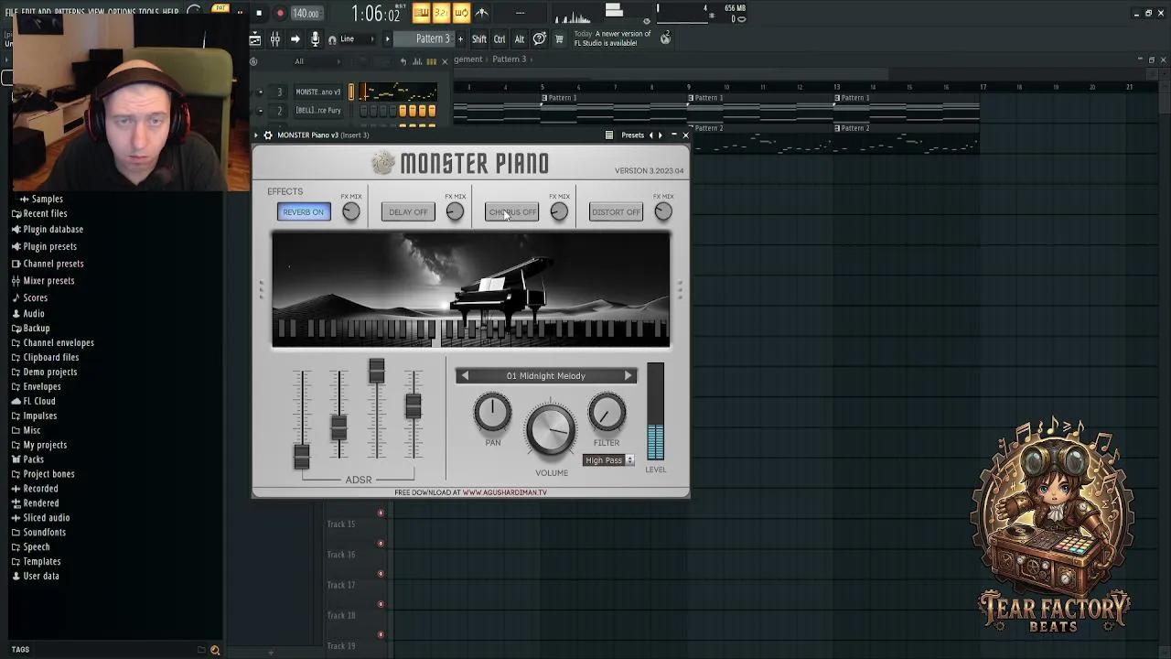Screen dimensions: 1171x659
Task: Open the Add menu
Action: click(x=45, y=12)
